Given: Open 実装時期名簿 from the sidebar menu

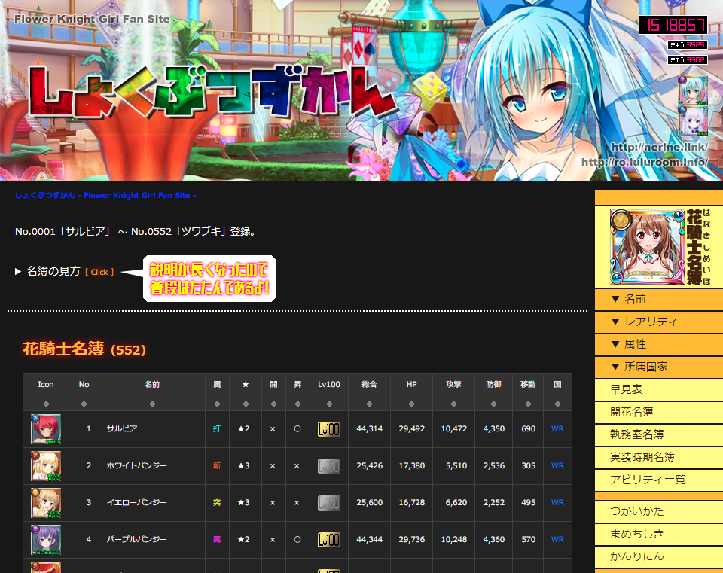Looking at the screenshot, I should (x=659, y=457).
